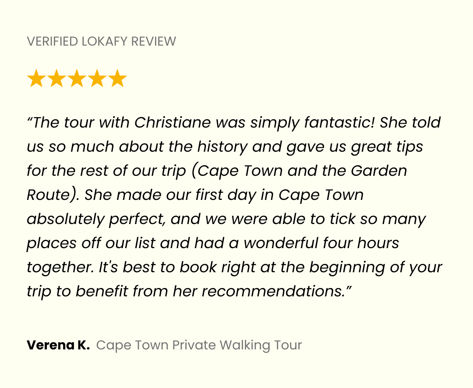Click the closing quotation mark after recommendations

pos(348,287)
